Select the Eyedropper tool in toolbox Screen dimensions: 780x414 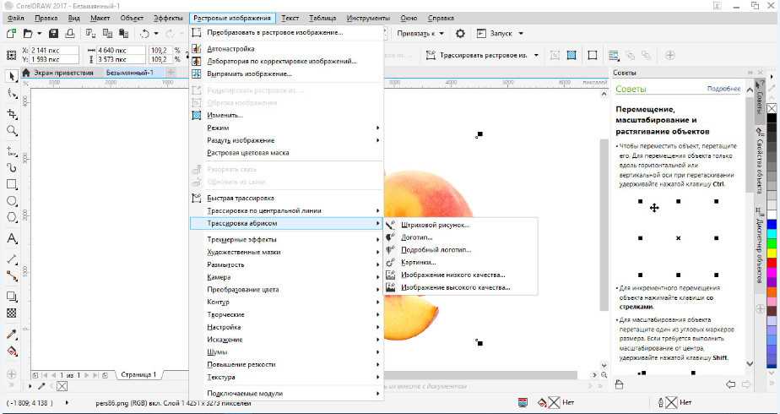(12, 335)
